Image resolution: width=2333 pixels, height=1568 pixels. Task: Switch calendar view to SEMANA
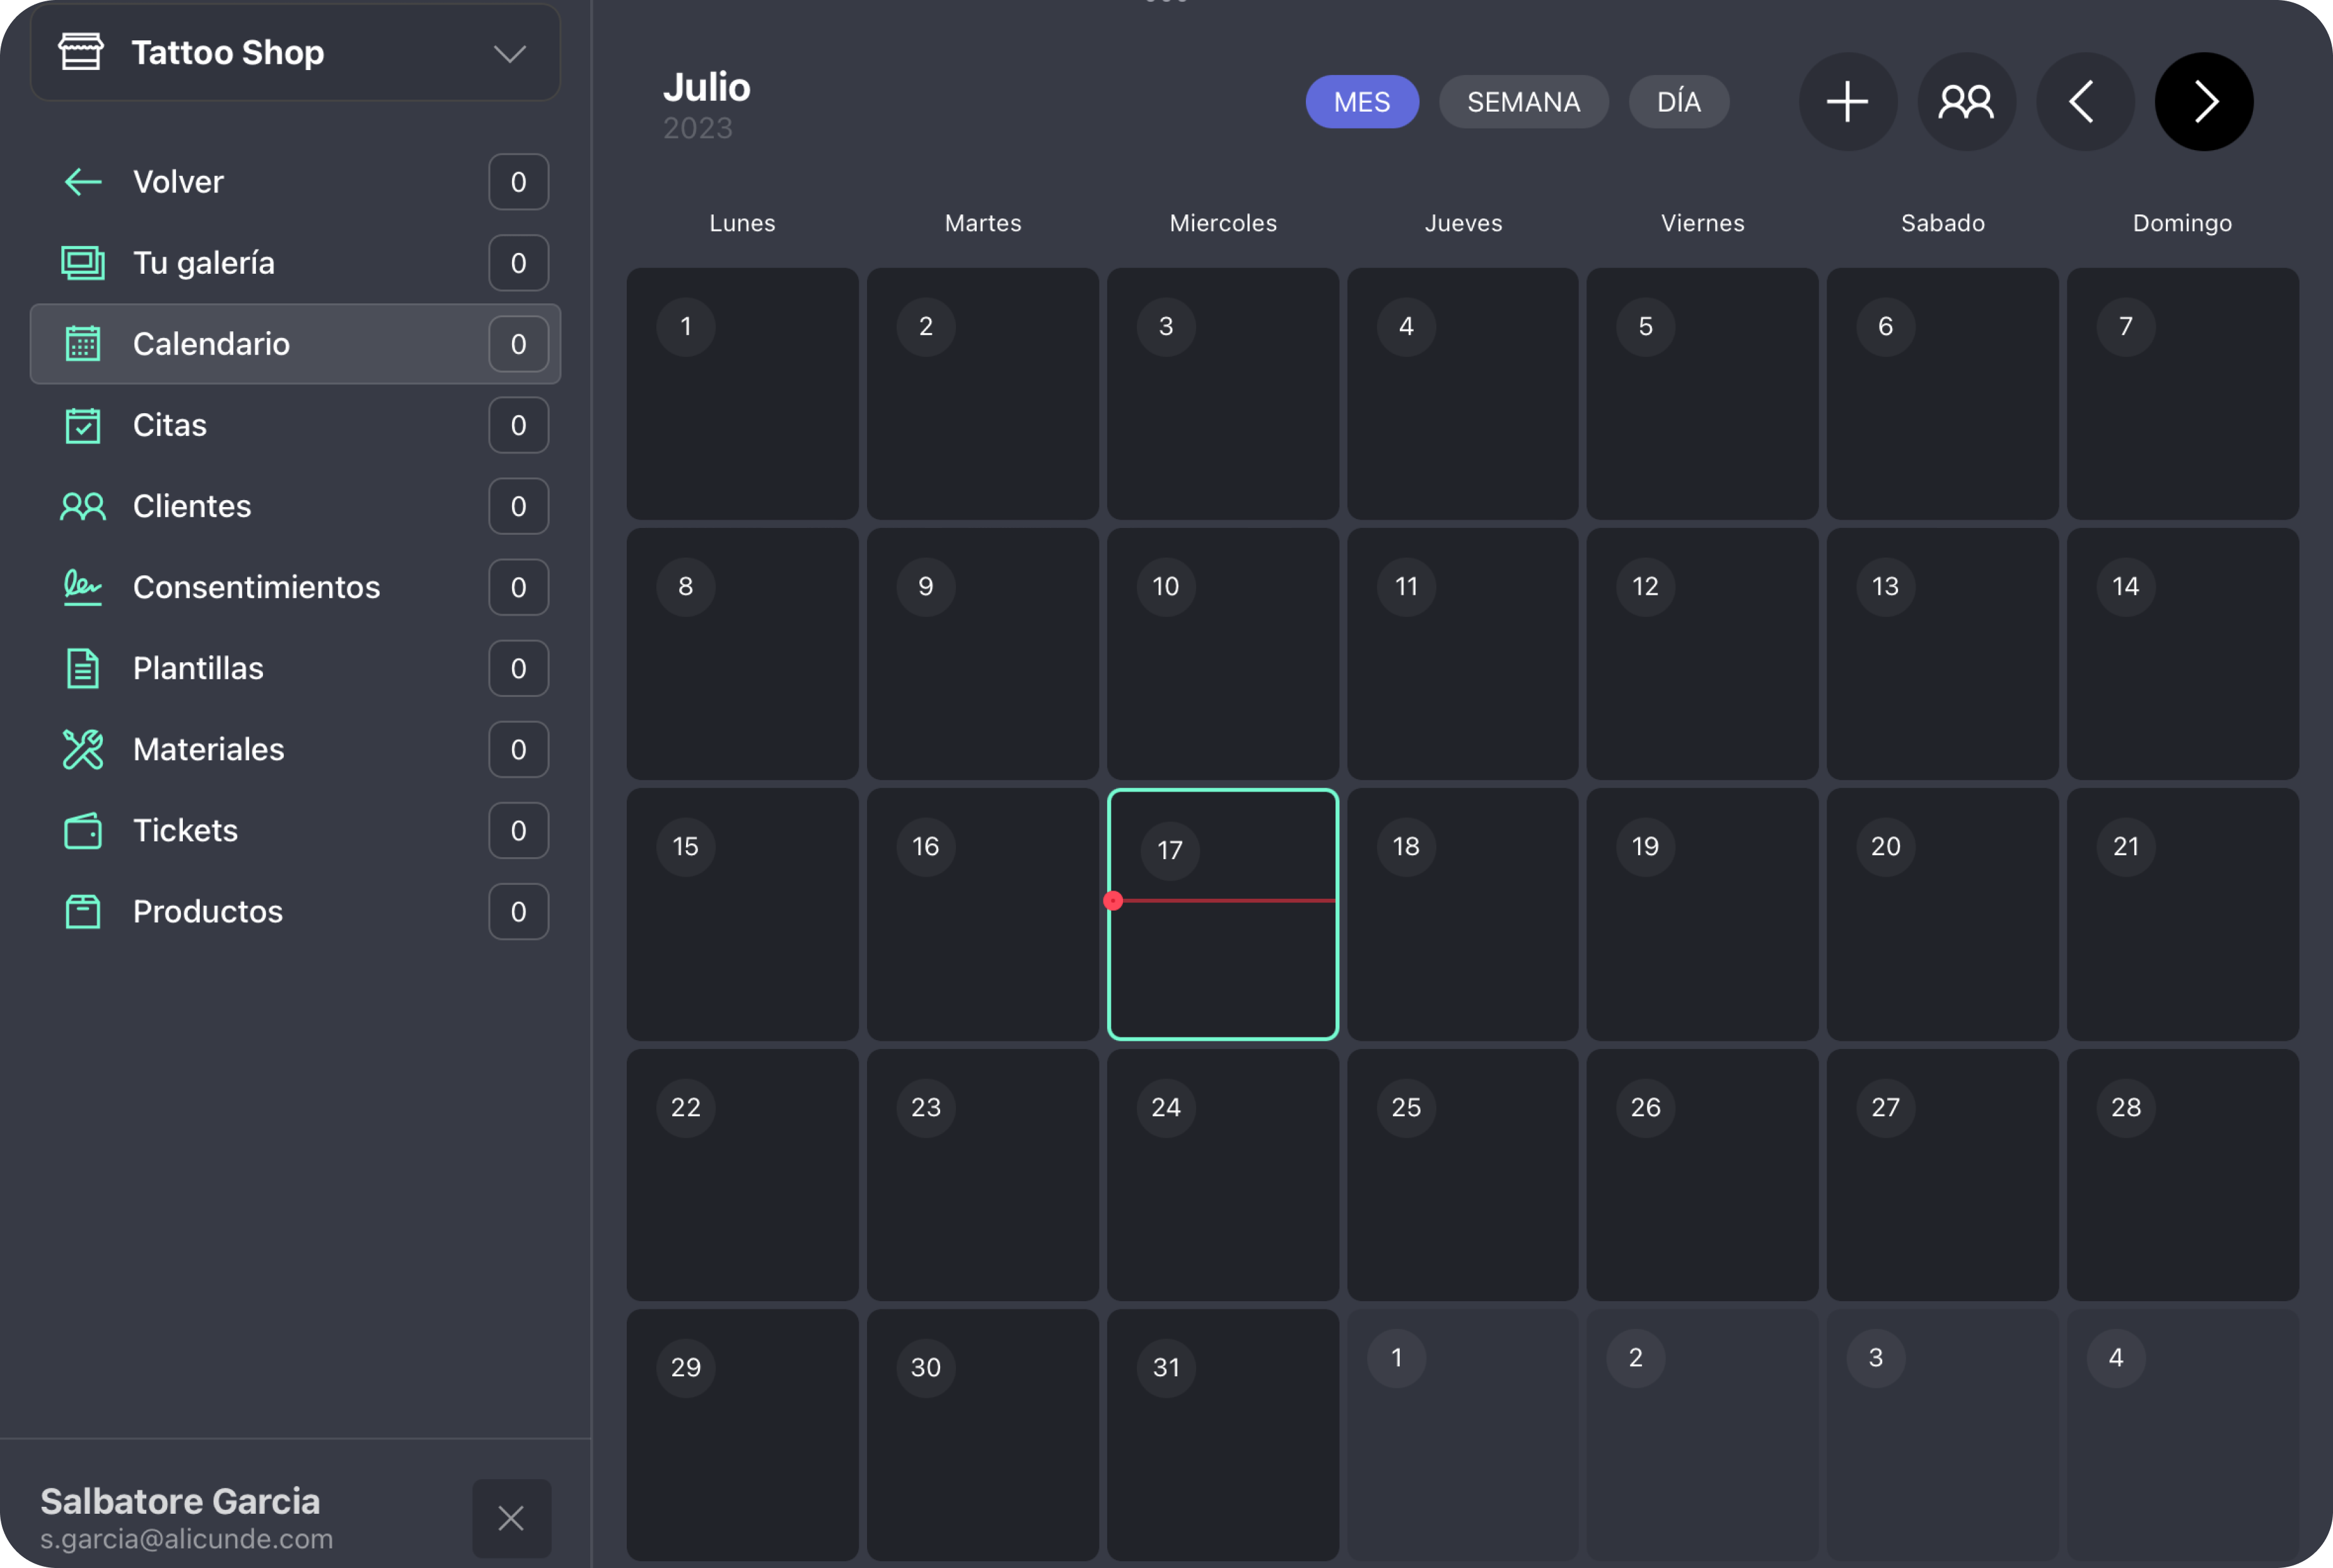(1522, 102)
